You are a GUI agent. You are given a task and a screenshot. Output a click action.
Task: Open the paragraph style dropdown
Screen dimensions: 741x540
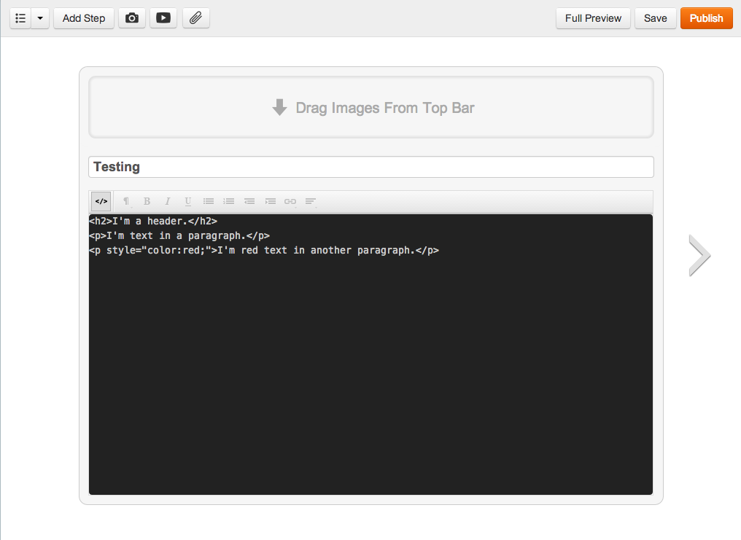point(126,201)
